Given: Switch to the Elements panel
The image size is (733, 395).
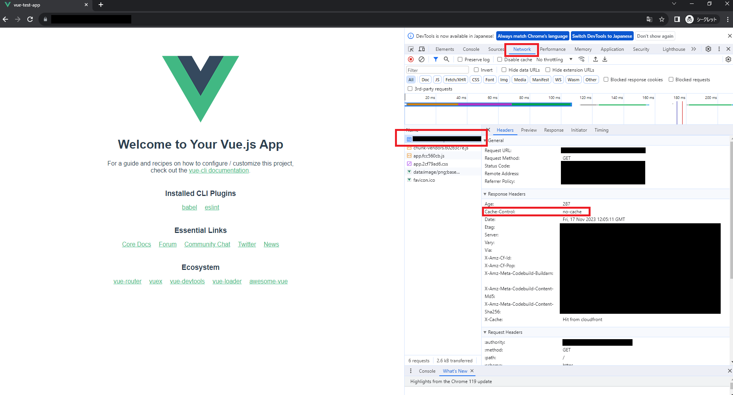Looking at the screenshot, I should pos(445,49).
